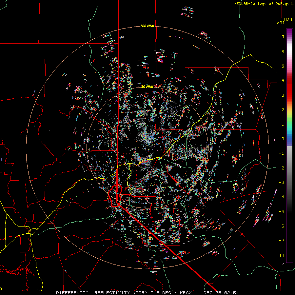Click the 5 value on the color scale
The height and width of the screenshot is (295, 295).
coord(283,66)
